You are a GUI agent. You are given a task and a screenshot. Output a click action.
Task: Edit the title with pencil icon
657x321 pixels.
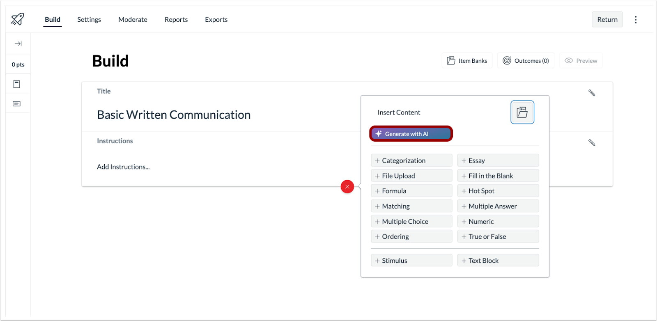[592, 93]
